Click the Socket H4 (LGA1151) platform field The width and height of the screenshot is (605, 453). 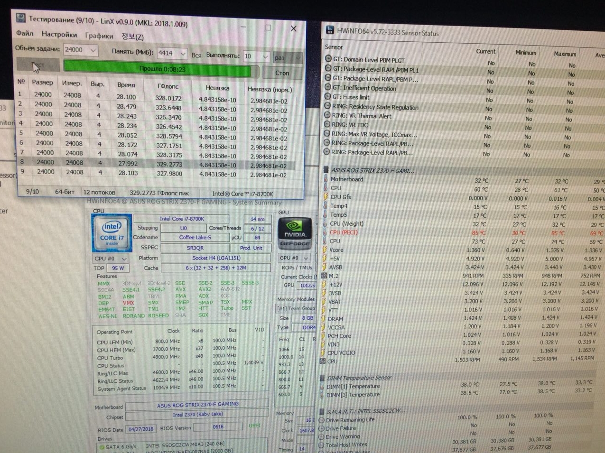tap(216, 258)
